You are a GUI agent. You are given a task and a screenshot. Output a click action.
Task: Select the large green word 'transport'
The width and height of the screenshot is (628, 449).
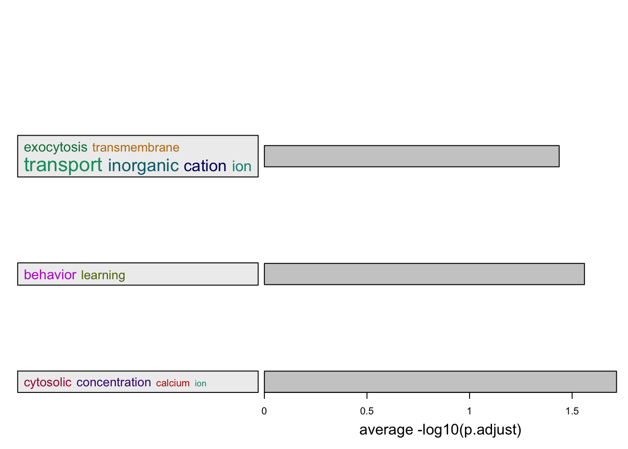pyautogui.click(x=63, y=166)
